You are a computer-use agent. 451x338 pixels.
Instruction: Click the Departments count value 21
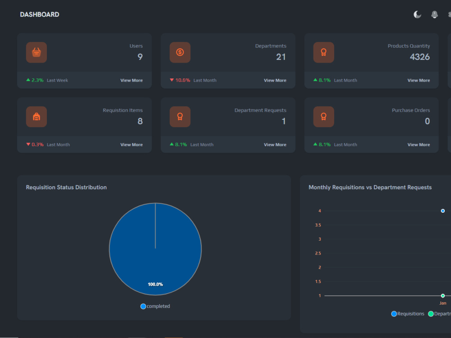pos(281,57)
